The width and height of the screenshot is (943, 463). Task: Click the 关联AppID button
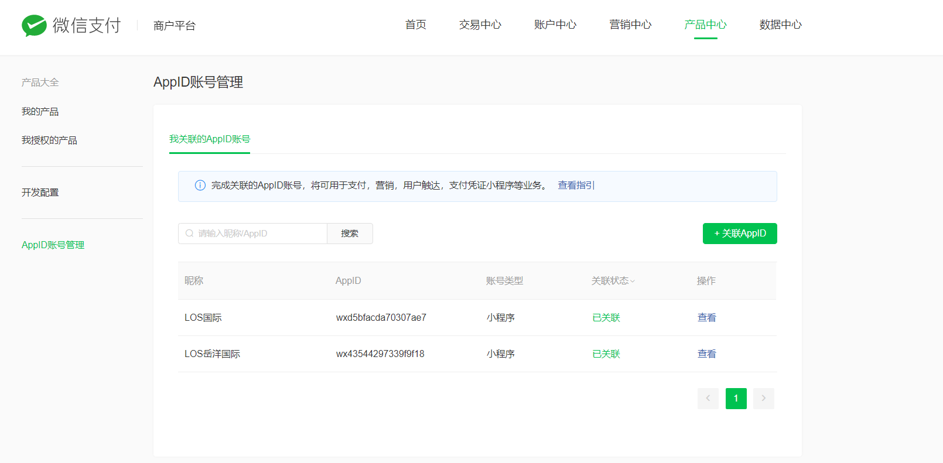click(x=740, y=234)
